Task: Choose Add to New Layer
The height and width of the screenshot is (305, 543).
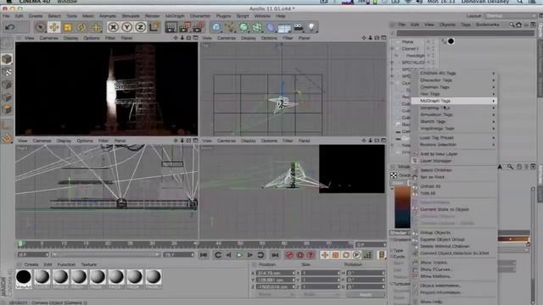Action: pyautogui.click(x=454, y=153)
